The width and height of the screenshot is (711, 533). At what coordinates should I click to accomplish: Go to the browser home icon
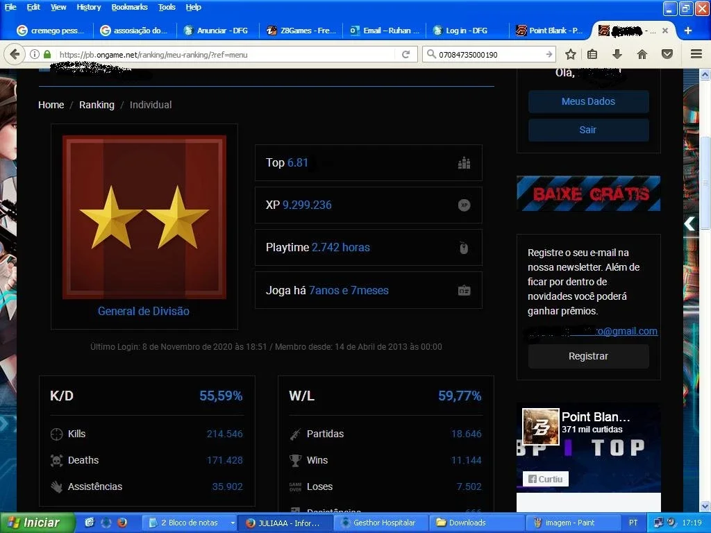[642, 54]
